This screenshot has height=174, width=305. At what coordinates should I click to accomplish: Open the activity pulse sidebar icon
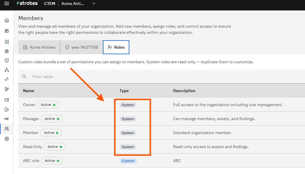[7, 79]
